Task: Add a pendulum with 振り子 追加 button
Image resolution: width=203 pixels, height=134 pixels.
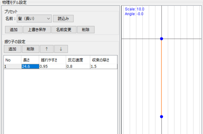Action: tap(13, 49)
